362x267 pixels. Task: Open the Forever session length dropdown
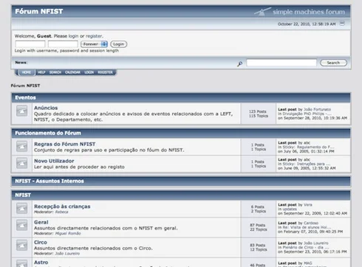pos(95,44)
